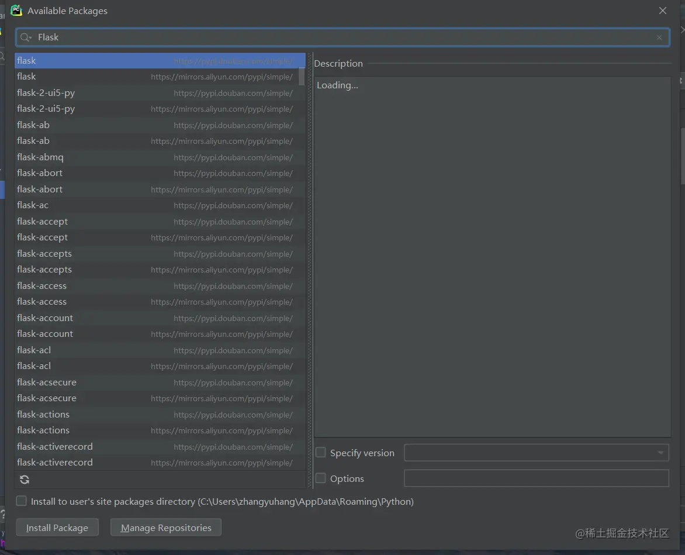
Task: Select flask-activerecord from mirrors.aliyun.com
Action: point(160,463)
